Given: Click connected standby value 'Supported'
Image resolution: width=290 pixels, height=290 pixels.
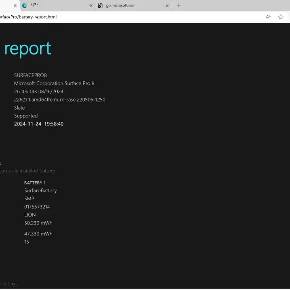Looking at the screenshot, I should (26, 116).
